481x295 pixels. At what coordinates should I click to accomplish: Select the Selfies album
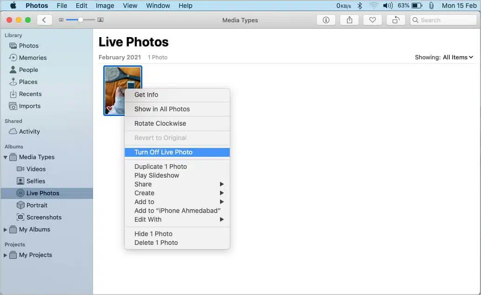(x=31, y=181)
